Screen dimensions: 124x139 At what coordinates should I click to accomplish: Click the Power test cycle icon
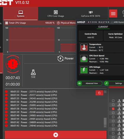[60, 59]
